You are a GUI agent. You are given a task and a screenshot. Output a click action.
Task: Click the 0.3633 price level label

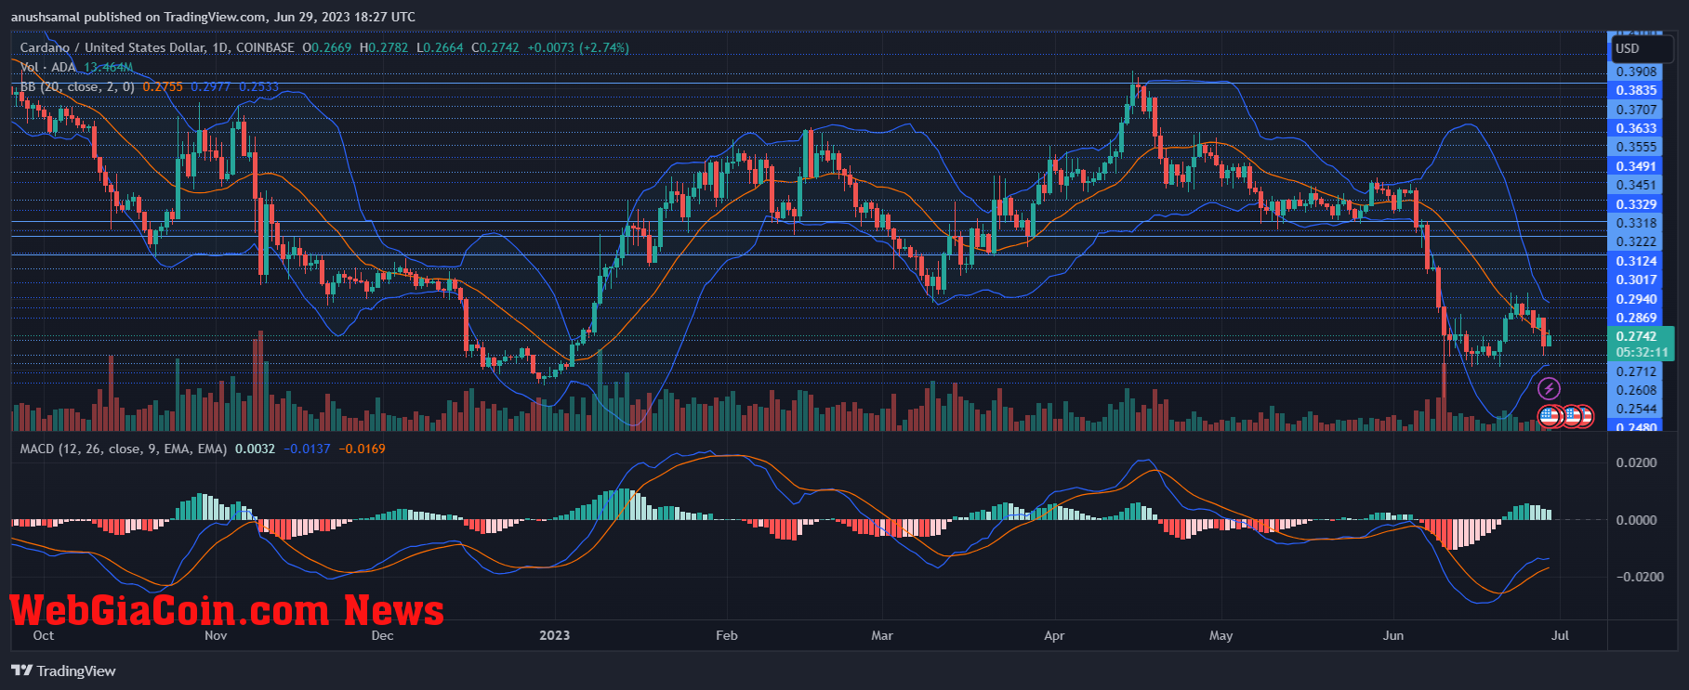(1636, 128)
